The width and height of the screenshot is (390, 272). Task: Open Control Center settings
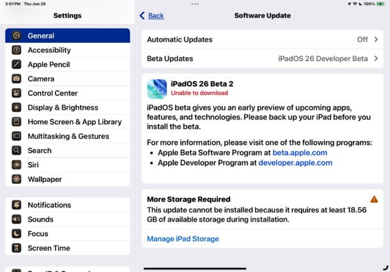pyautogui.click(x=67, y=93)
